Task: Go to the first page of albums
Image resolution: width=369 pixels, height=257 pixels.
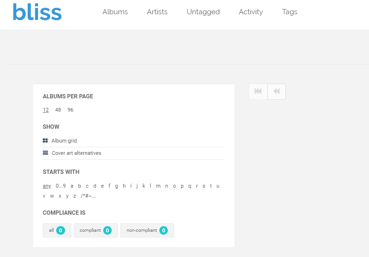Action: [x=258, y=92]
